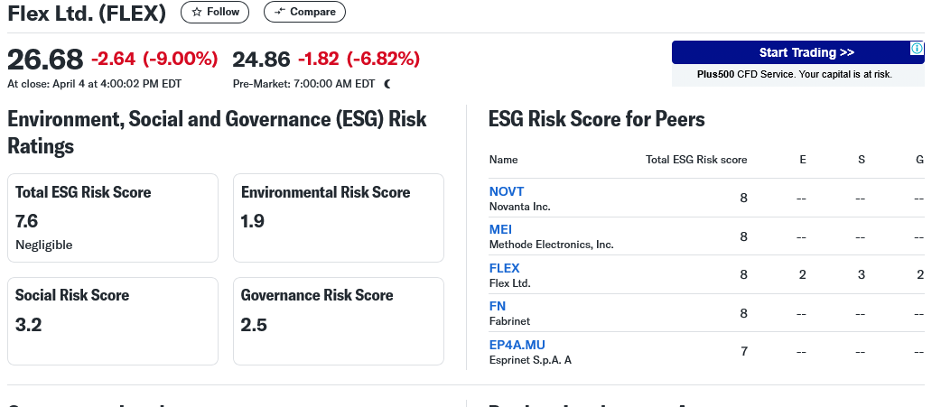Image resolution: width=941 pixels, height=407 pixels.
Task: Click the Flex Ltd. (FLEX) page title
Action: (x=87, y=13)
